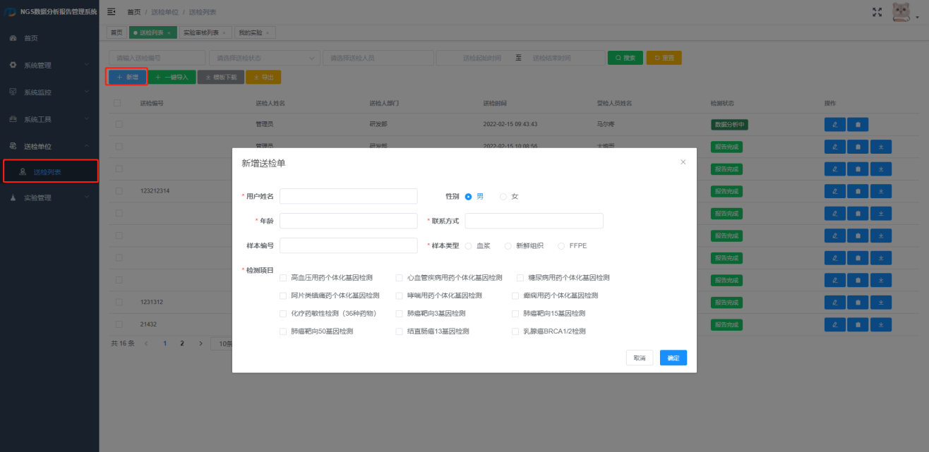The height and width of the screenshot is (452, 929).
Task: Toggle the fullscreen icon in header
Action: coord(877,12)
